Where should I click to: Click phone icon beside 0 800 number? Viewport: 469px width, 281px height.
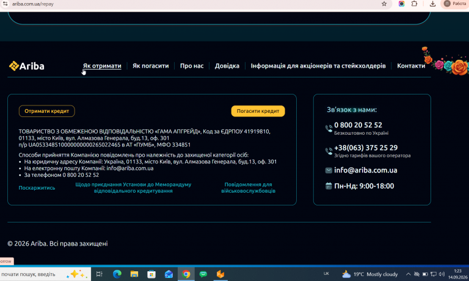[x=329, y=129]
